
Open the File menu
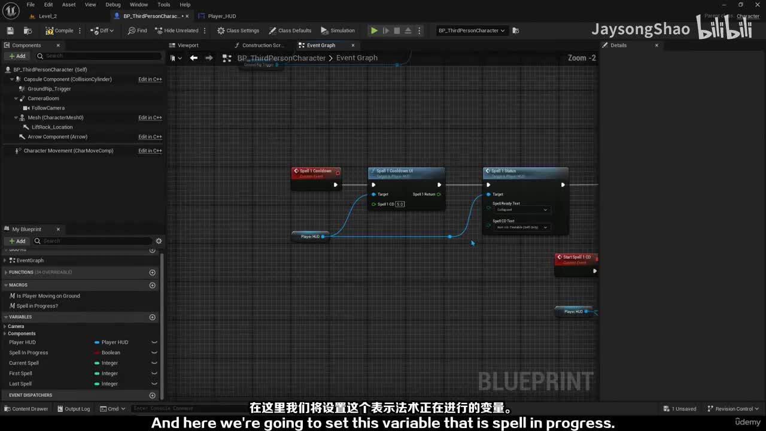point(31,5)
